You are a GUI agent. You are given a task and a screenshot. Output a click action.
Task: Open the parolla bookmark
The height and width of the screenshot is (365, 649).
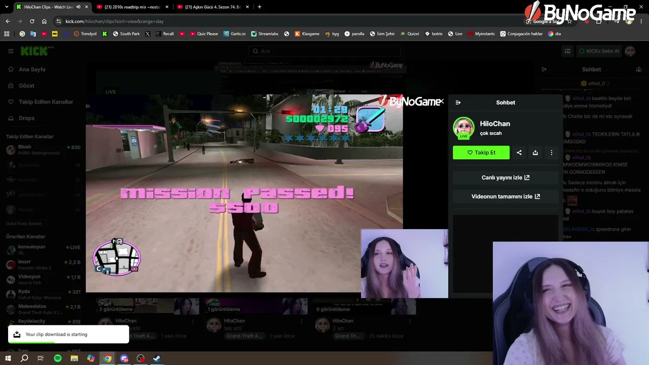pos(354,34)
